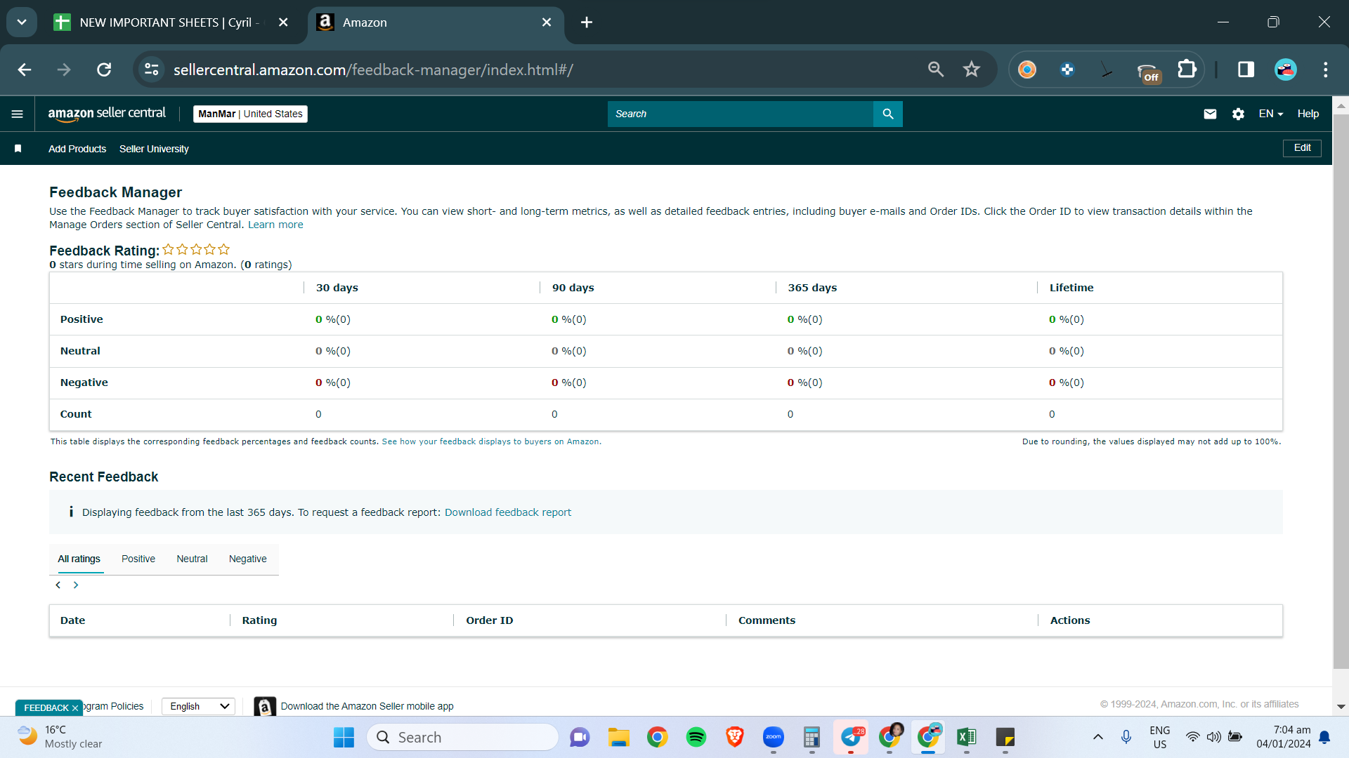Viewport: 1349px width, 758px height.
Task: Open the weather widget showing 16°C
Action: 60,737
